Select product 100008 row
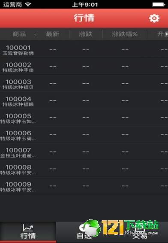 tap(84, 169)
